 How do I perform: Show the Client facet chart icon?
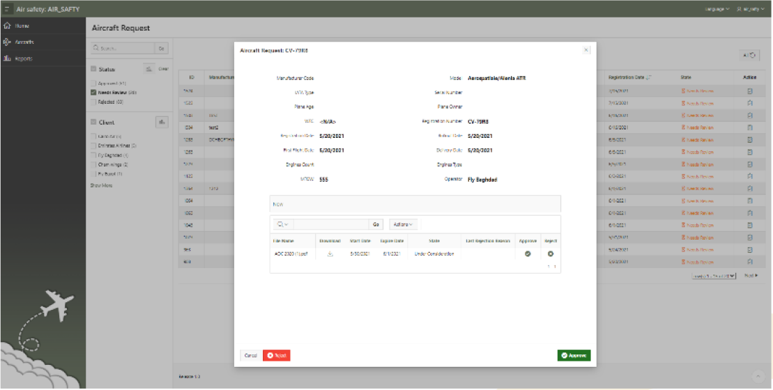point(162,122)
